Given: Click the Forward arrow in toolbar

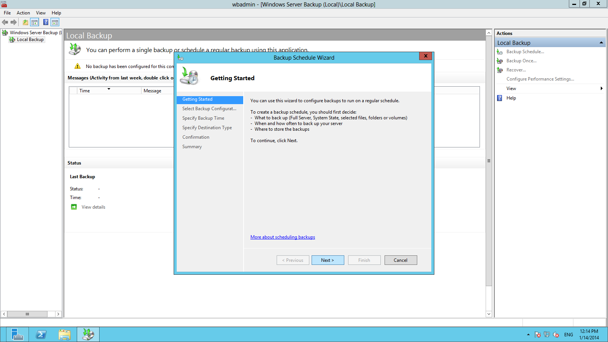Looking at the screenshot, I should [x=14, y=22].
